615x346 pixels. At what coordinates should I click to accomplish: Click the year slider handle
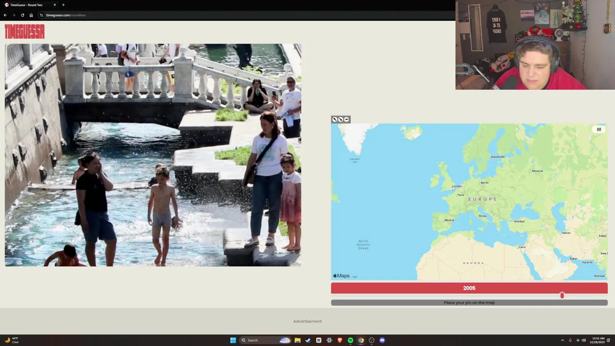(562, 296)
